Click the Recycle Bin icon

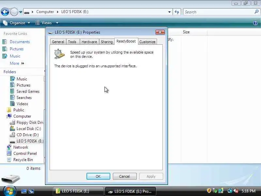coord(9,160)
